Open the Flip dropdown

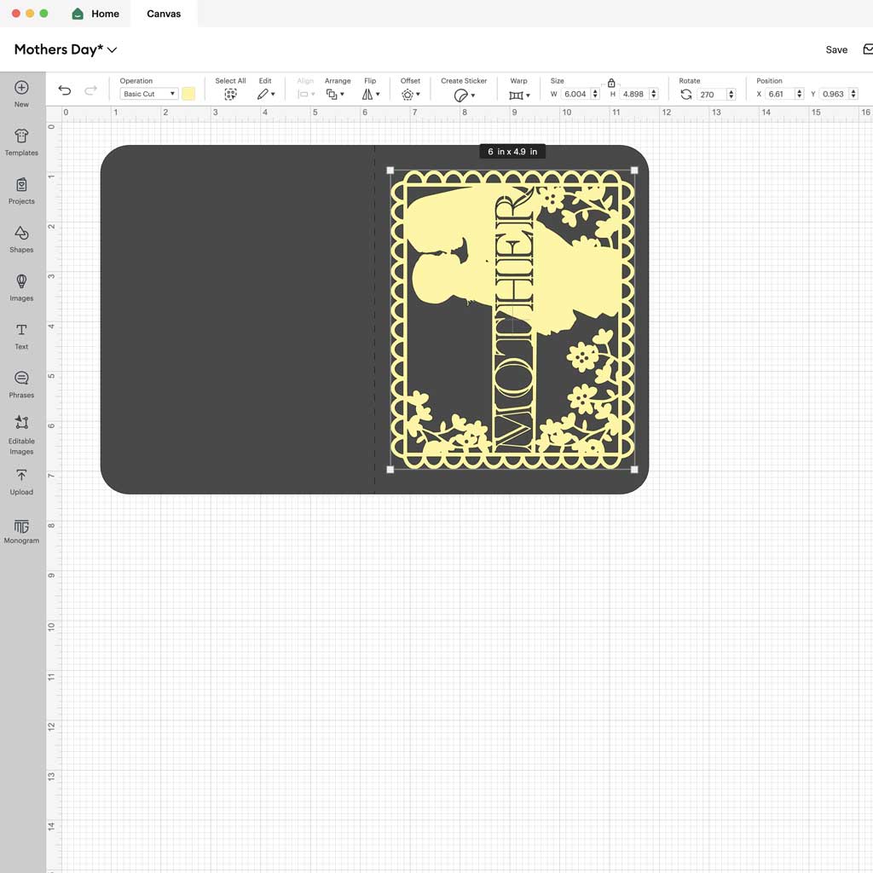pos(370,95)
